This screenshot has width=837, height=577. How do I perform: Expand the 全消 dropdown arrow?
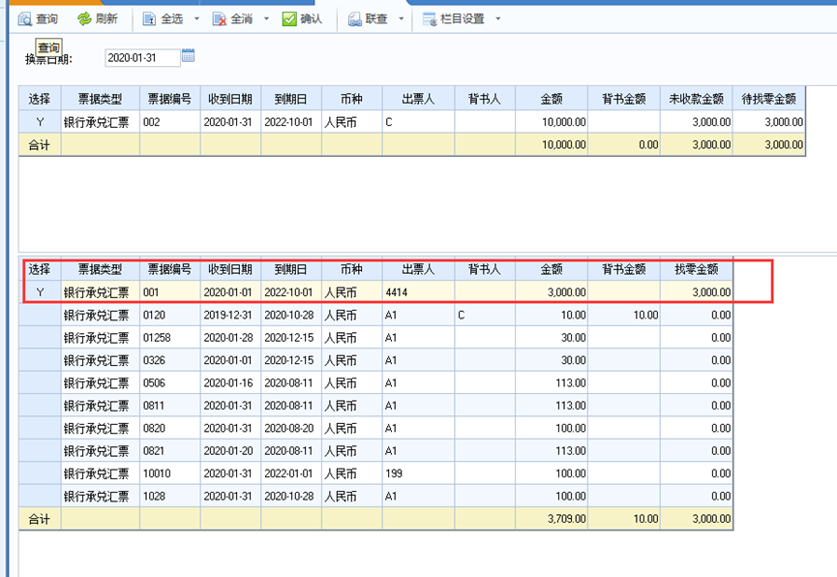pyautogui.click(x=266, y=19)
